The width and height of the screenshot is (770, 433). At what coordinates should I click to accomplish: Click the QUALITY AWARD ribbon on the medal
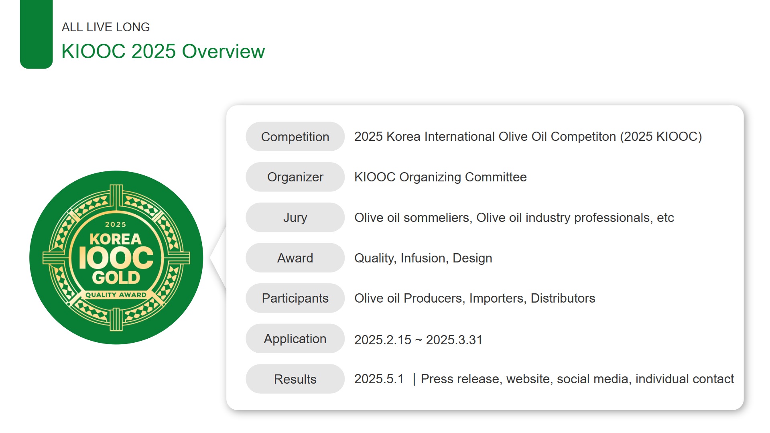[x=116, y=295]
